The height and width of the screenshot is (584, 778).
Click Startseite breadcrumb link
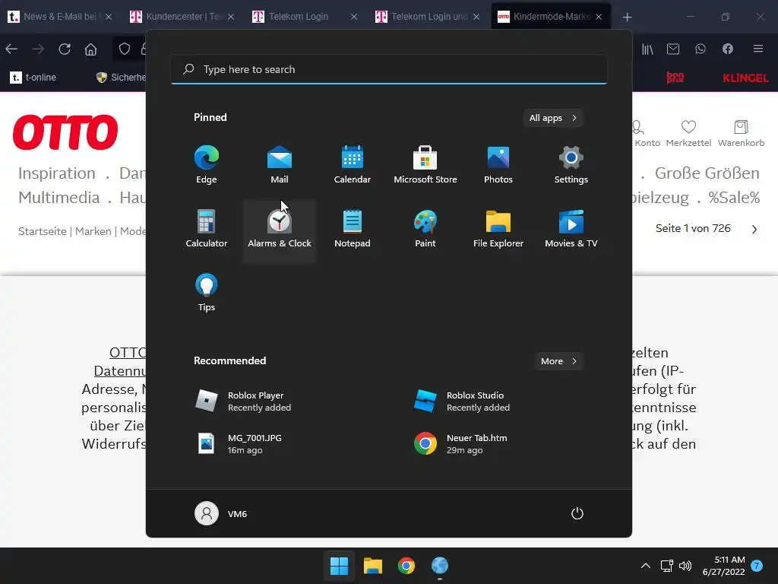pos(43,231)
